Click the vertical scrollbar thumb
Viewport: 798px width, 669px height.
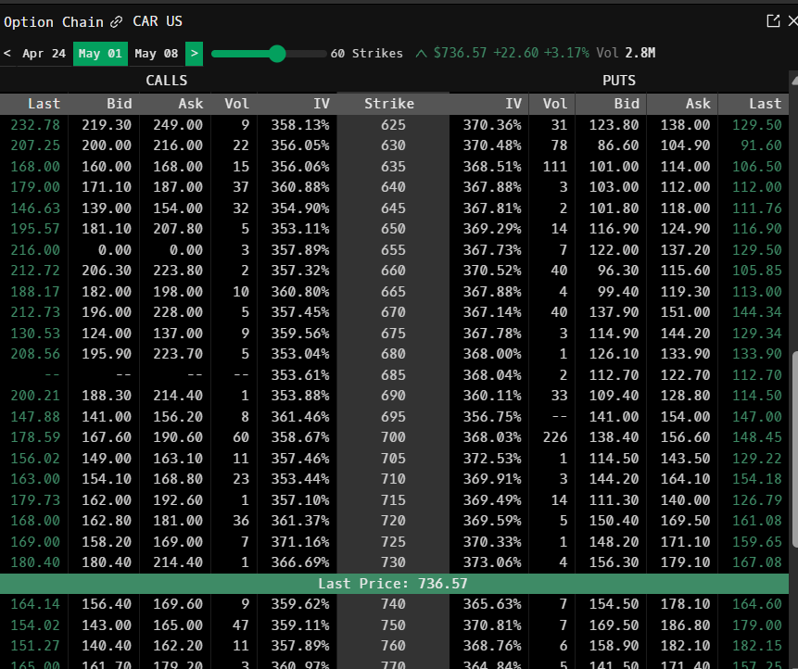tap(794, 449)
